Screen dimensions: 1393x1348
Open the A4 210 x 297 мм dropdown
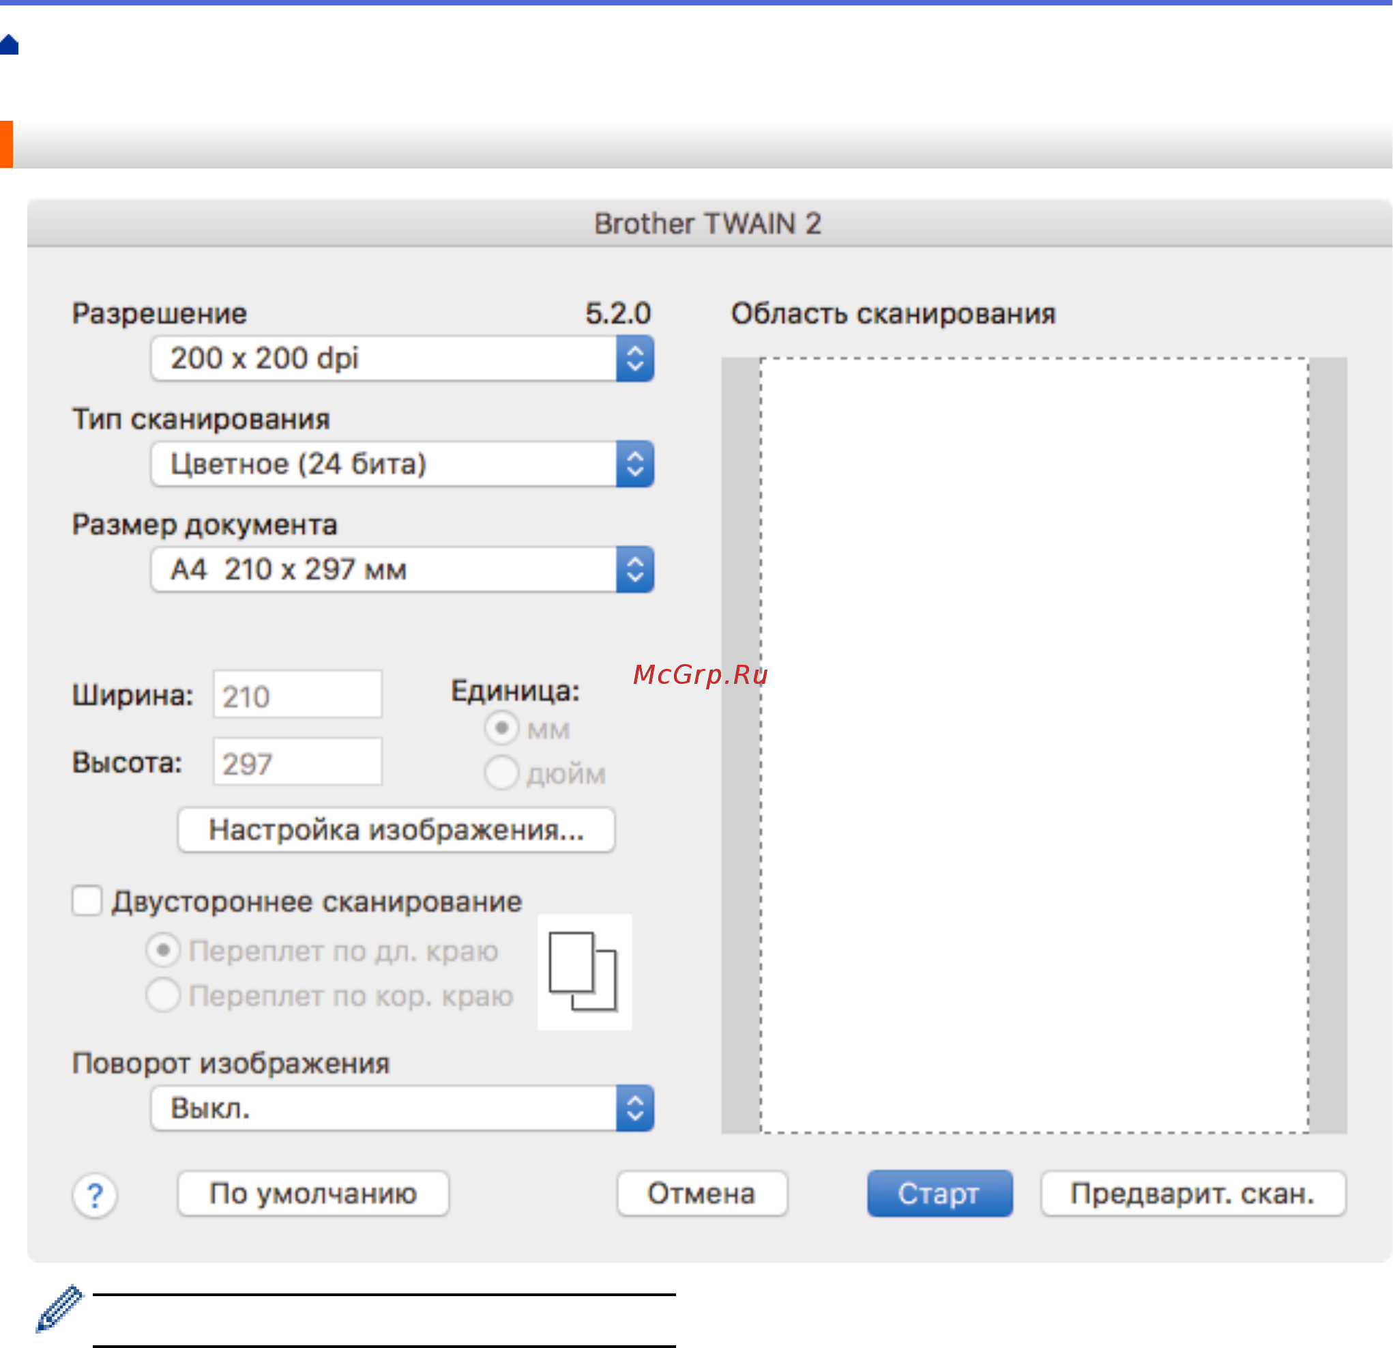point(384,569)
